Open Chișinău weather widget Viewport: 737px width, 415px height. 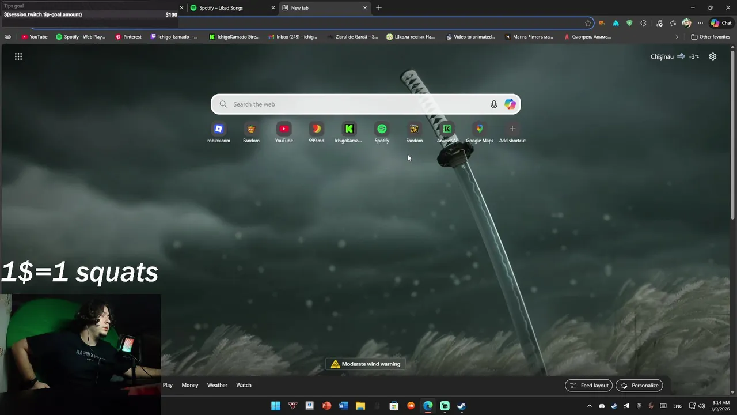(675, 56)
